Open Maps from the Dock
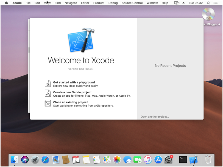Viewport: 223px width, 167px height. coord(107,160)
